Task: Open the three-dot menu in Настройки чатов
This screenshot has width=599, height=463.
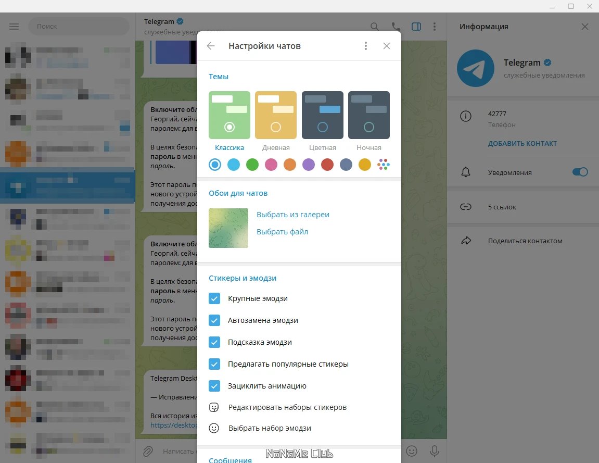Action: click(x=366, y=46)
